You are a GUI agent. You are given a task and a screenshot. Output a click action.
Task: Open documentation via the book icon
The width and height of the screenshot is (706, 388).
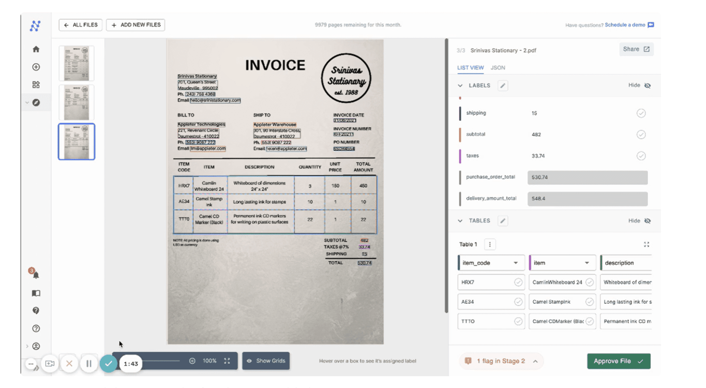pyautogui.click(x=36, y=293)
